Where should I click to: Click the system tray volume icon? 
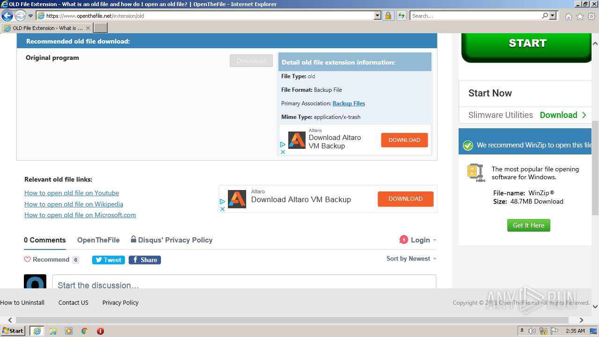532,331
